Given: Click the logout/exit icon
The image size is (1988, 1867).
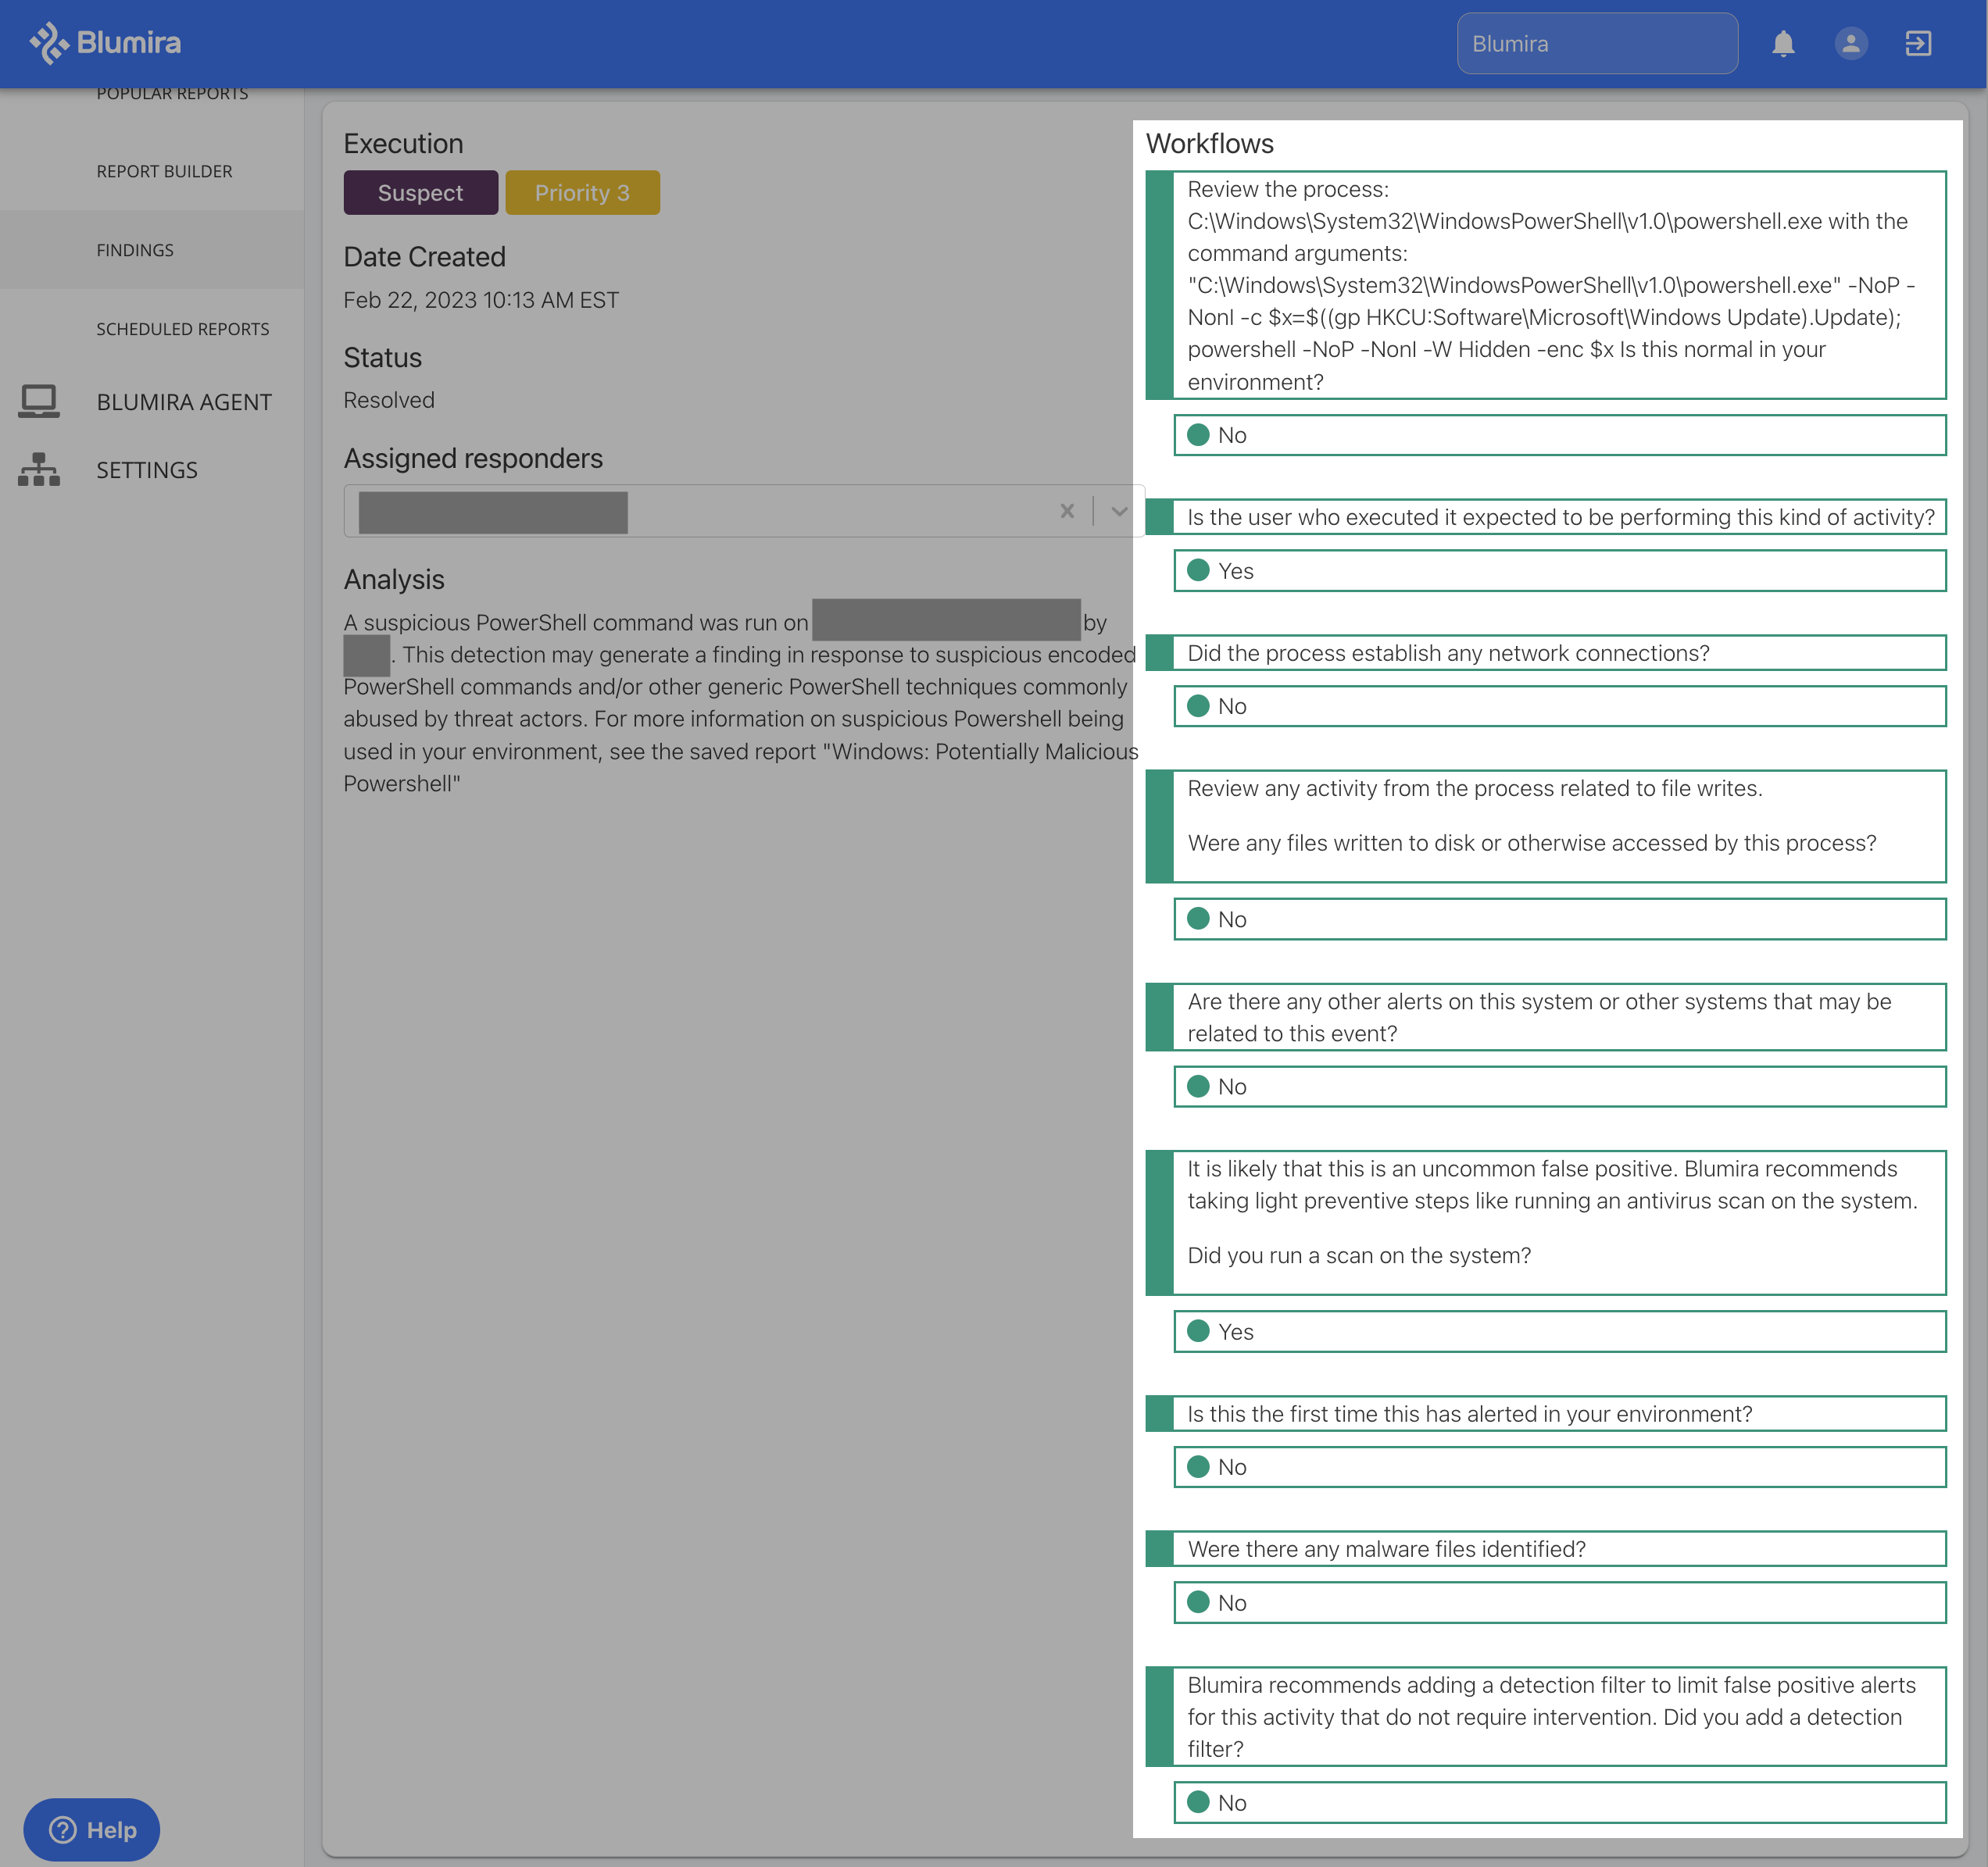Looking at the screenshot, I should coord(1918,42).
